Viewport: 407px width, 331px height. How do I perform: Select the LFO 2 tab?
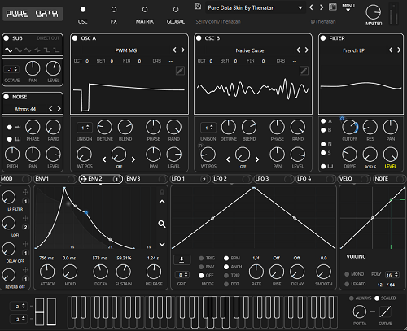click(232, 179)
